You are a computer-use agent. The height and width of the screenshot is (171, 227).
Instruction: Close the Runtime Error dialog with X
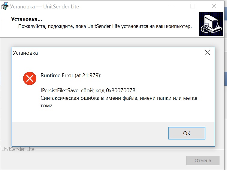(x=207, y=53)
